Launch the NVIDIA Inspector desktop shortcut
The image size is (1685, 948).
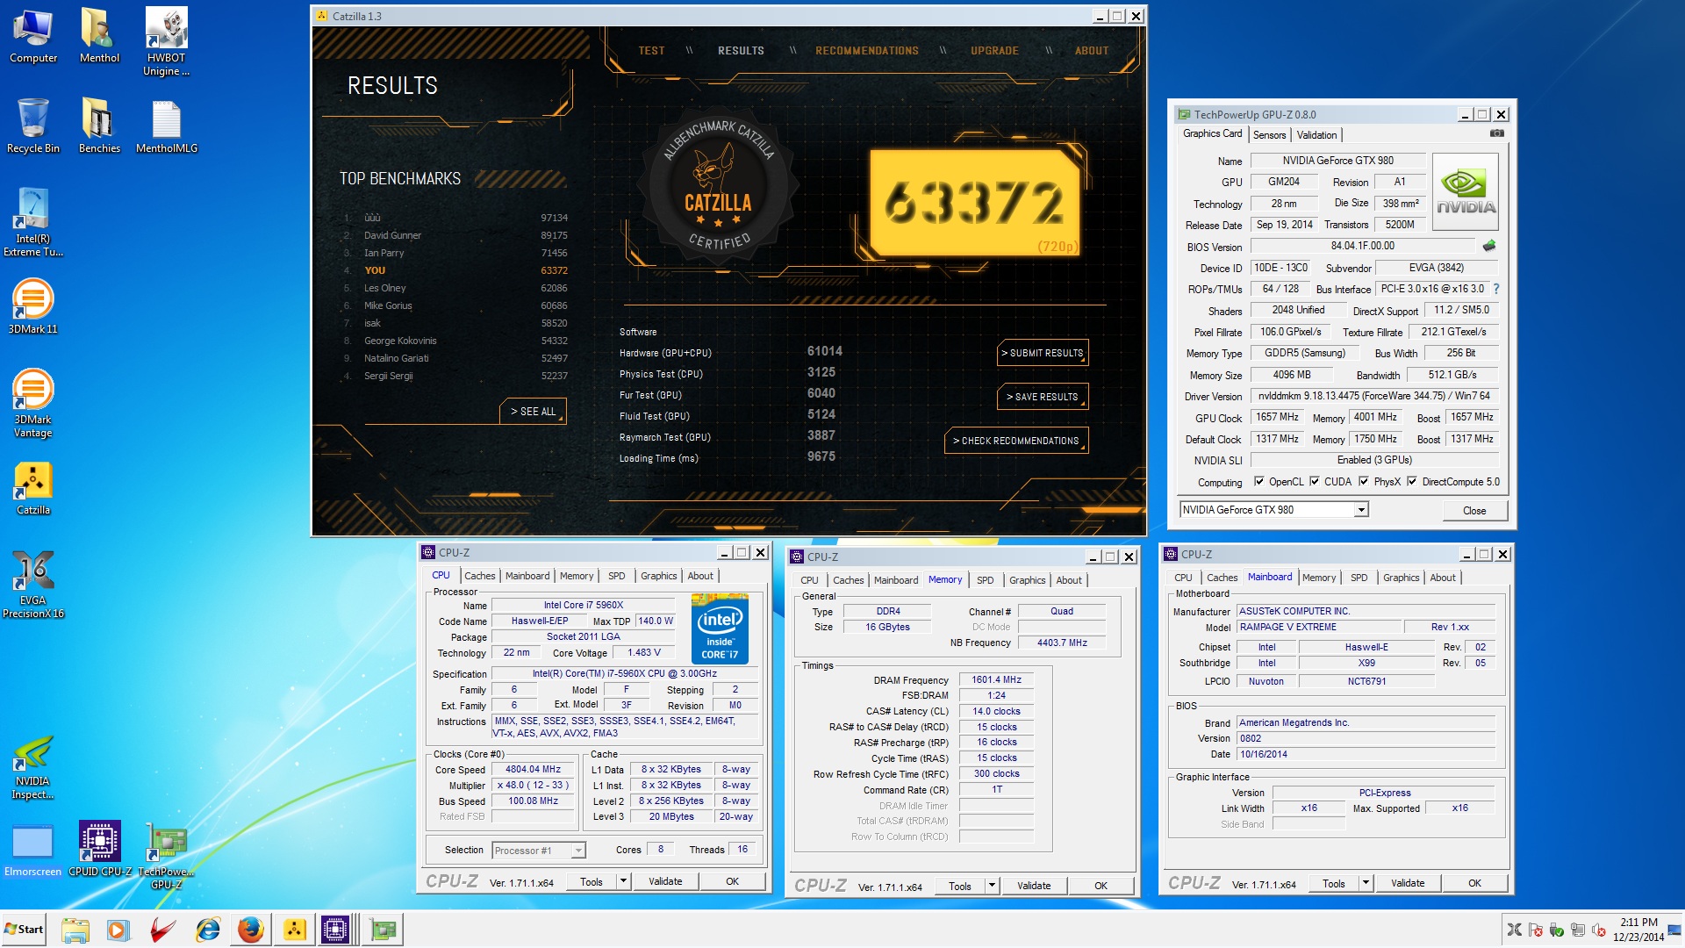(x=33, y=768)
